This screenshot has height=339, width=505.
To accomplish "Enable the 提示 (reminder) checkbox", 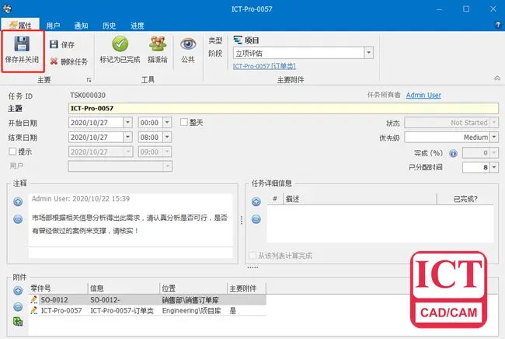I will [12, 151].
